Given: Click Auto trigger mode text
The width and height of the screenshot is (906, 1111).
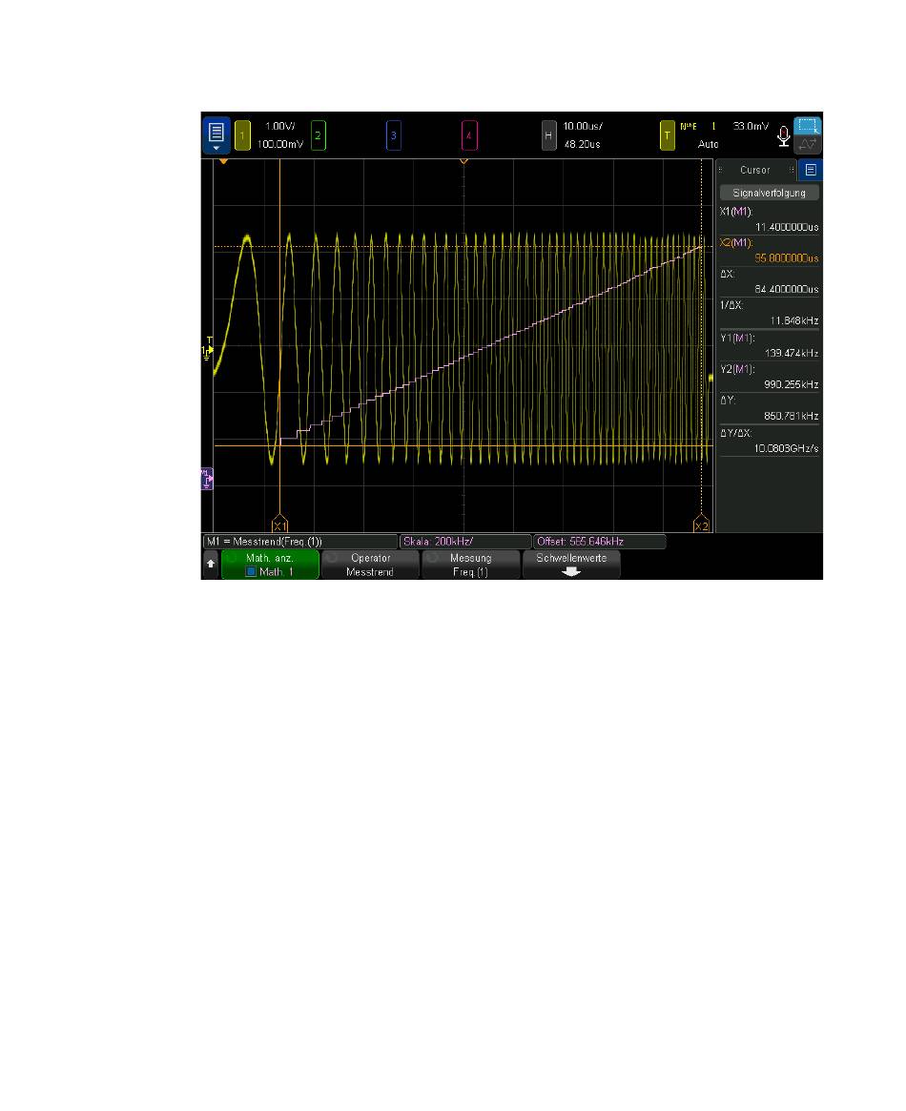Looking at the screenshot, I should tap(709, 144).
